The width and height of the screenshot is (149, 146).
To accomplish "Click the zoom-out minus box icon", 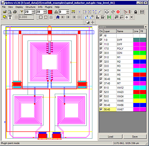I will (x=79, y=17).
